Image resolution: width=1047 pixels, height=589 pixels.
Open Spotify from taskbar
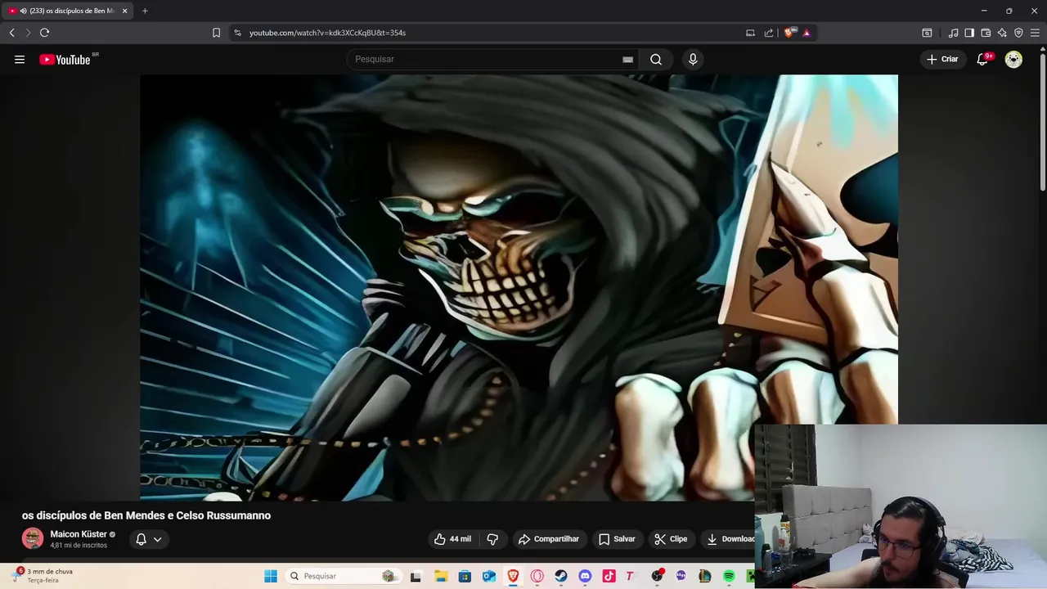point(729,576)
